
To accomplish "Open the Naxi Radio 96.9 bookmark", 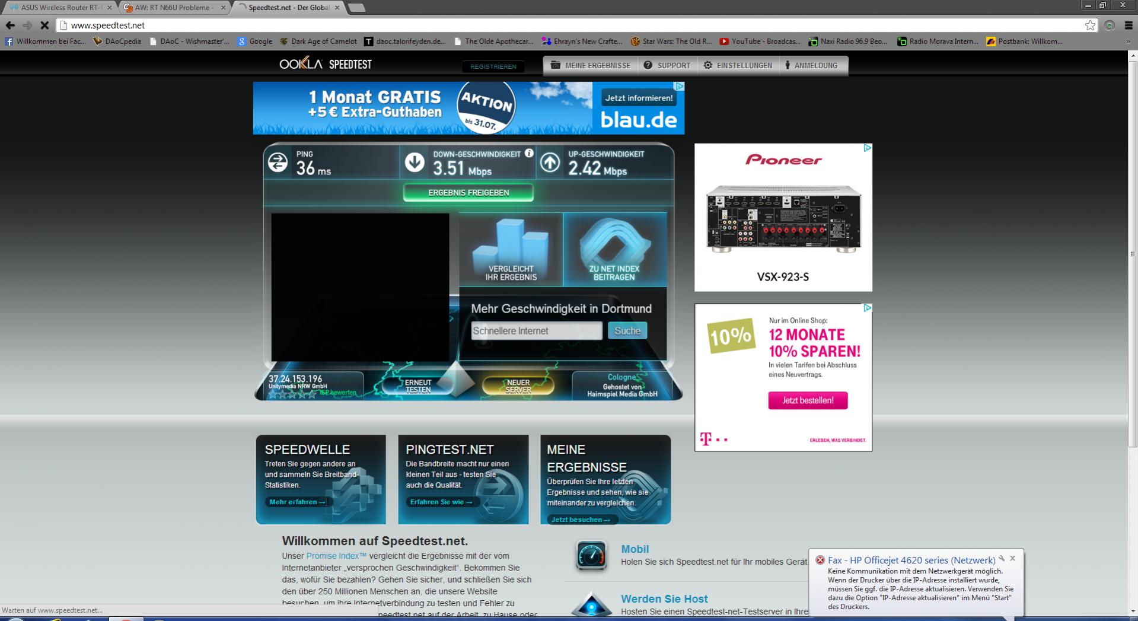I will [848, 41].
